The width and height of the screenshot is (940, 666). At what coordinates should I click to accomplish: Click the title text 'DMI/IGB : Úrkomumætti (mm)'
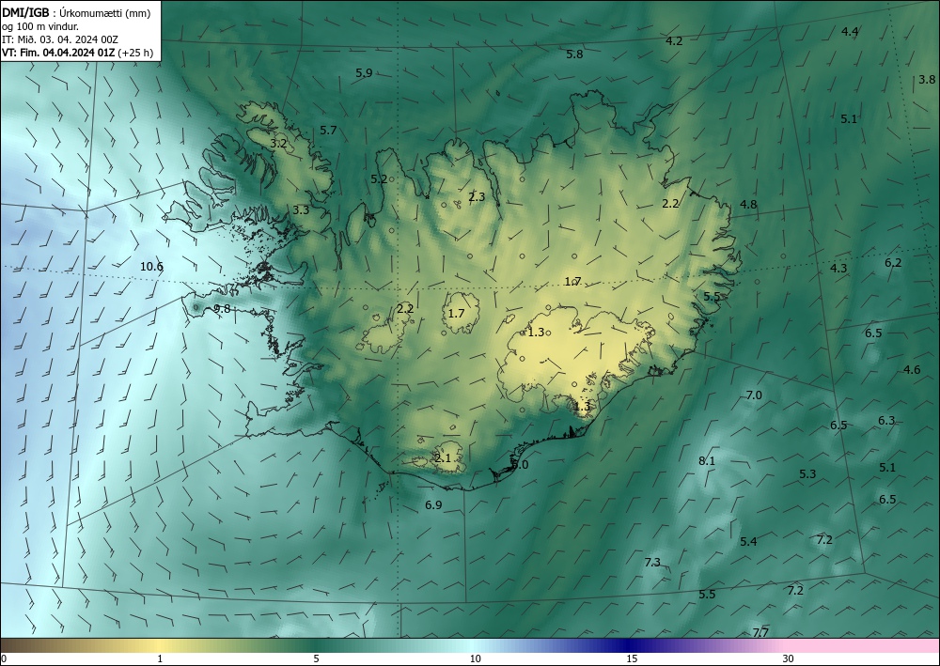pyautogui.click(x=76, y=13)
